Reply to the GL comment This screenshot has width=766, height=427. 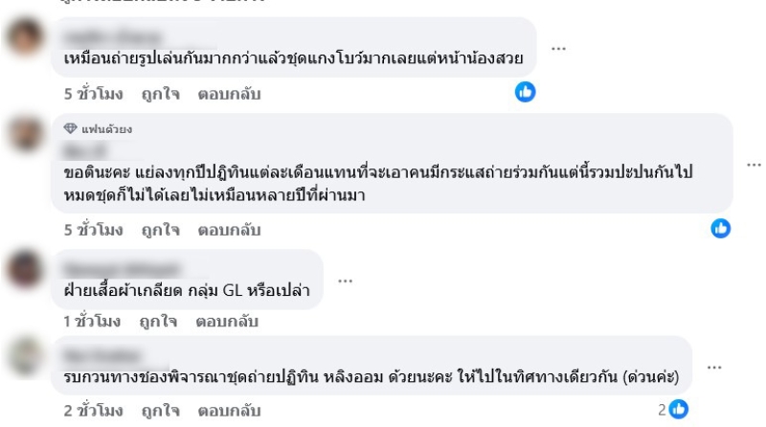(229, 322)
